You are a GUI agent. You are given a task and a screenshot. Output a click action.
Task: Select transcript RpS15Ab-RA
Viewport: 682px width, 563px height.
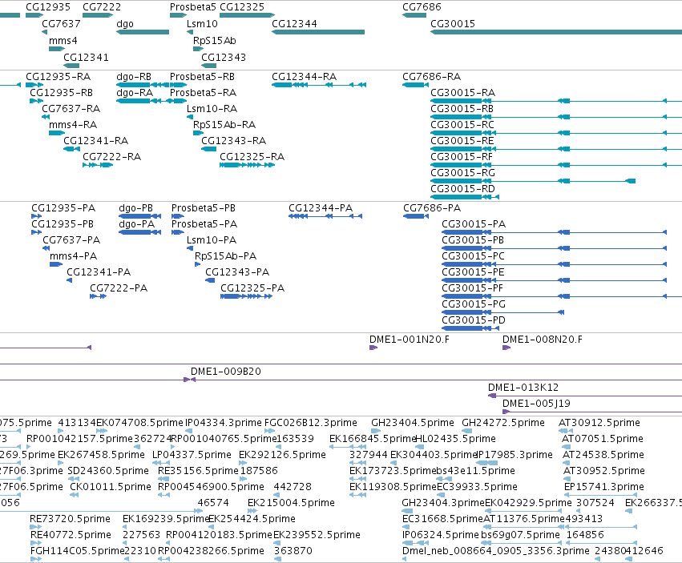point(224,125)
